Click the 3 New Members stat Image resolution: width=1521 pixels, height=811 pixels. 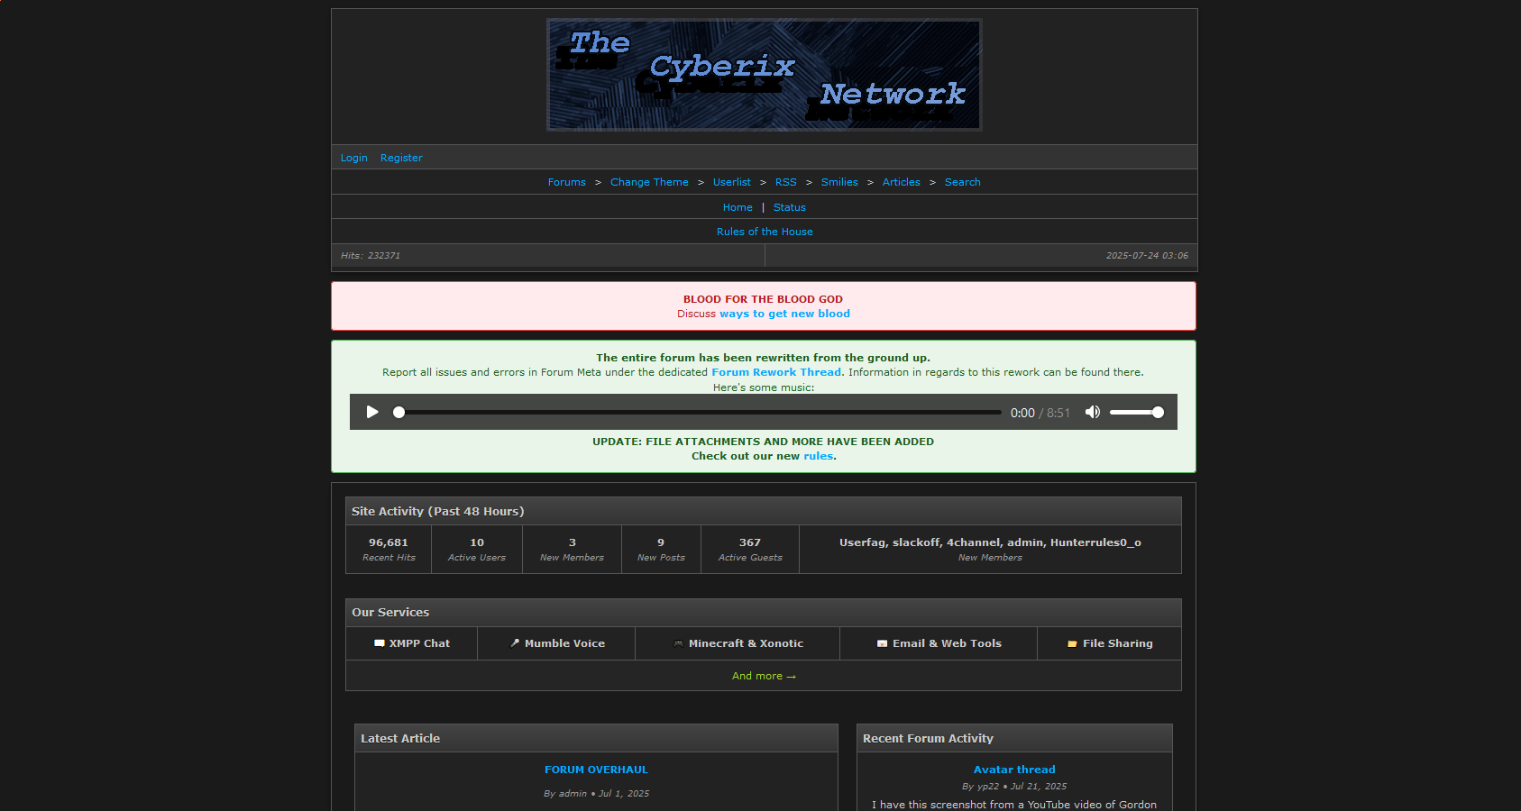tap(572, 549)
